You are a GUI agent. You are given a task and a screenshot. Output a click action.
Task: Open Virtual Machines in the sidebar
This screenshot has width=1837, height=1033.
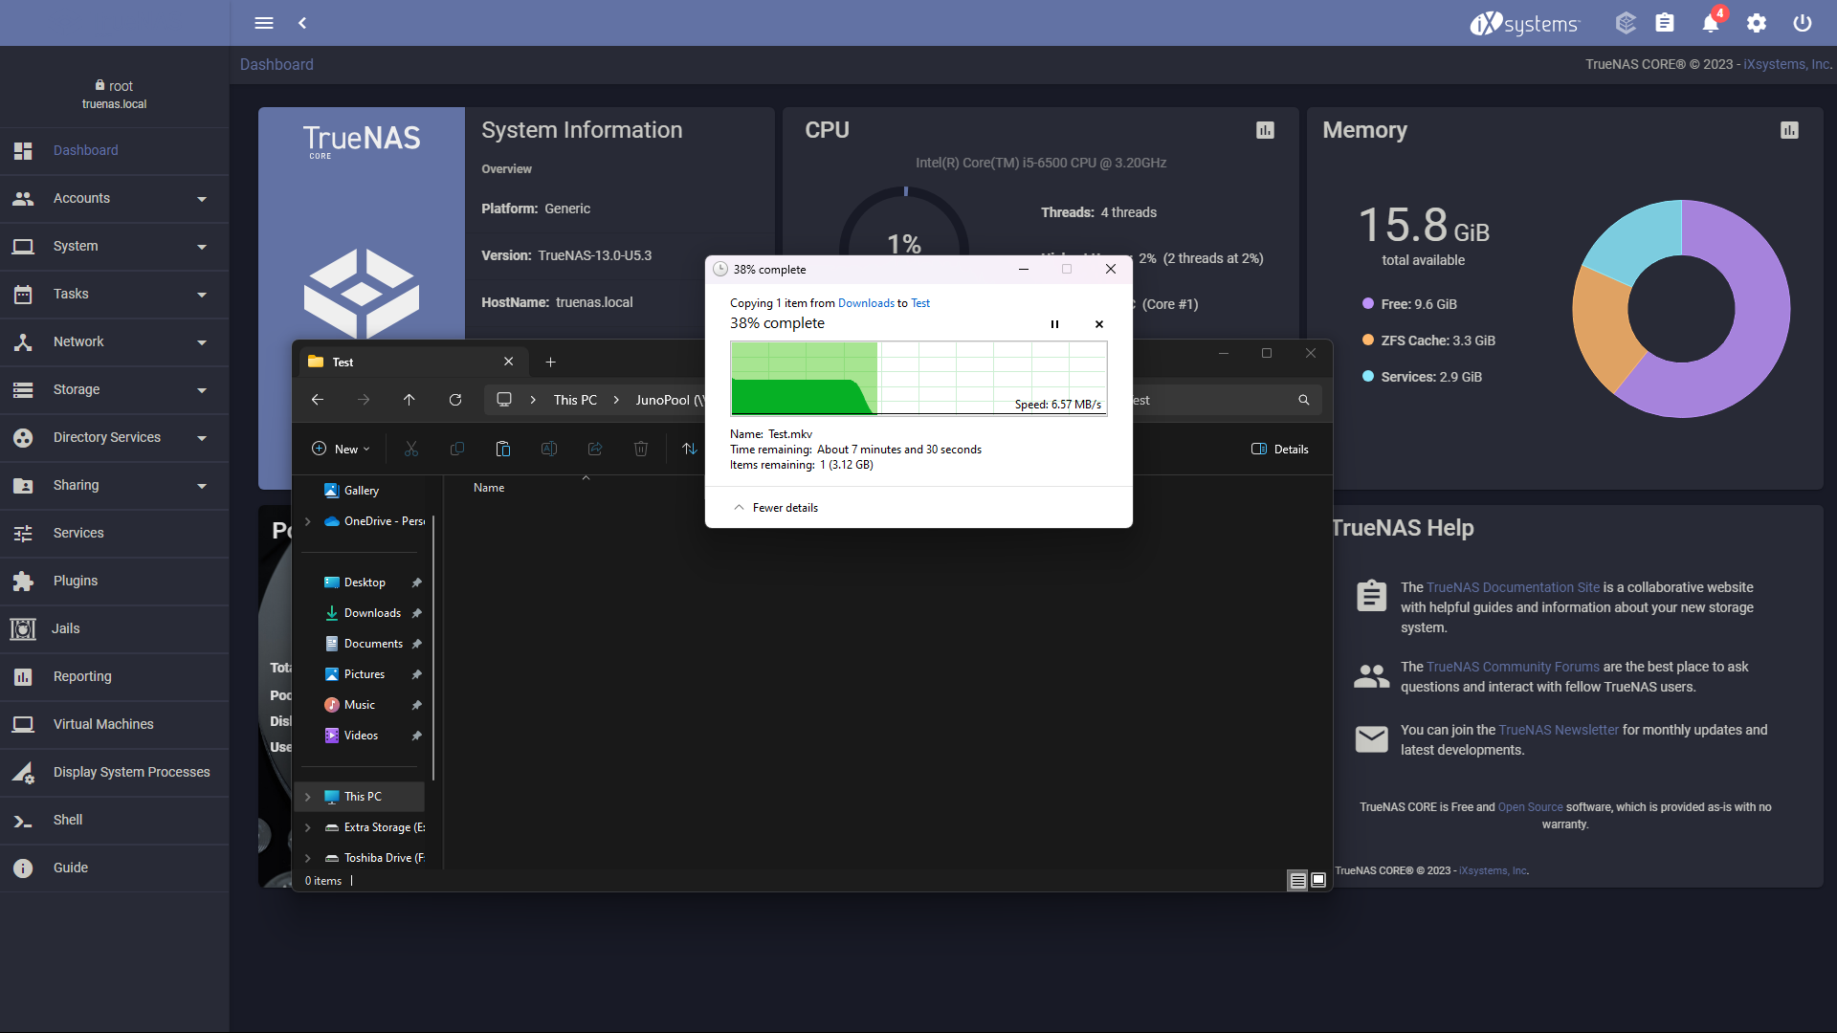(115, 724)
